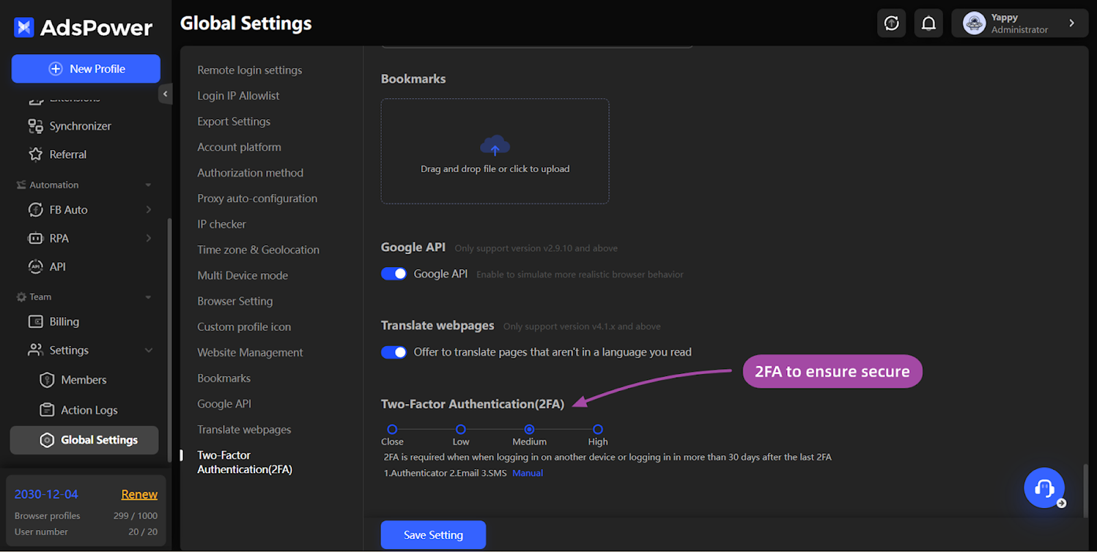Set 2FA level to Low
This screenshot has width=1097, height=552.
point(461,429)
